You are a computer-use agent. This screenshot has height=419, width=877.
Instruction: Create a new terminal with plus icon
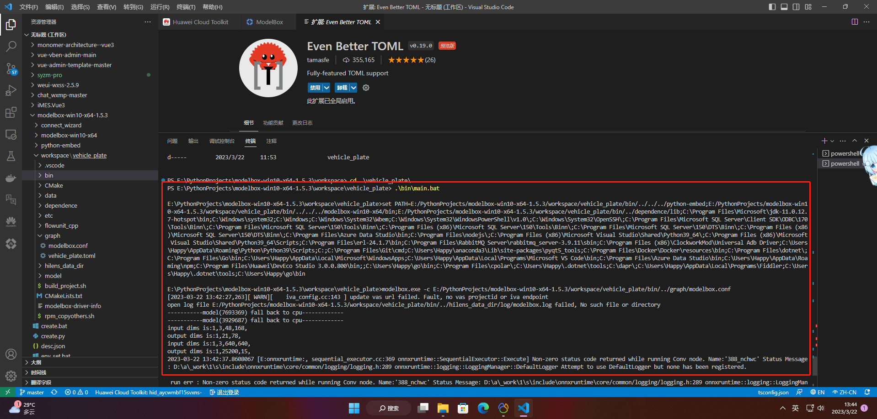[x=824, y=141]
